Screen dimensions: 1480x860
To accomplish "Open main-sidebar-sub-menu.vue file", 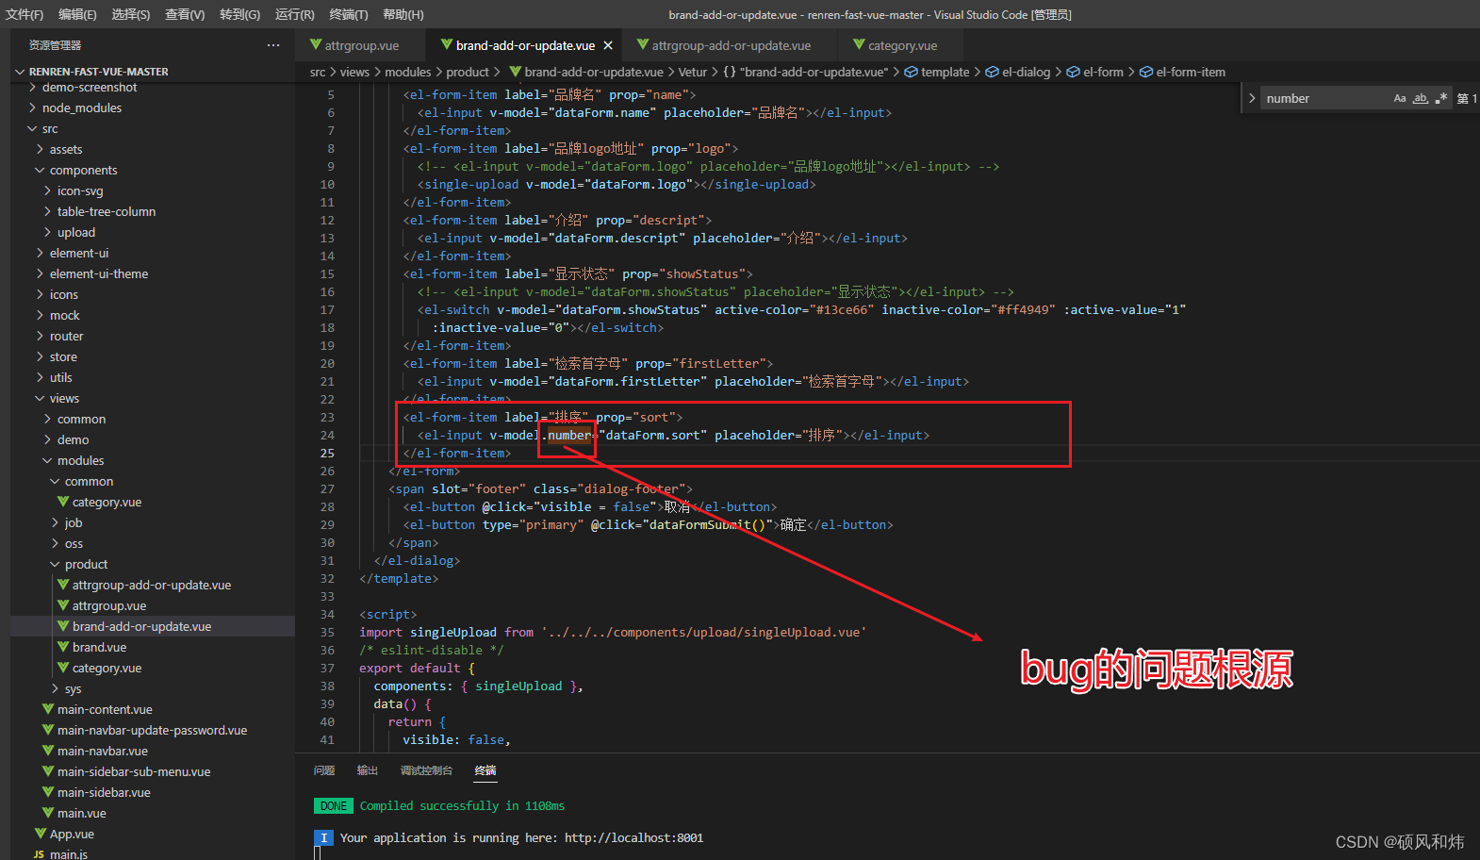I will tap(134, 771).
